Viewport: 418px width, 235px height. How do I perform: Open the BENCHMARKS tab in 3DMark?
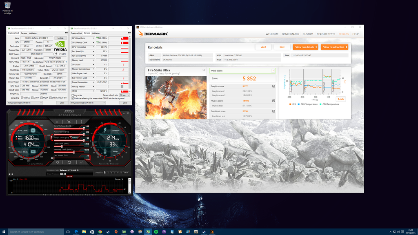tap(291, 34)
